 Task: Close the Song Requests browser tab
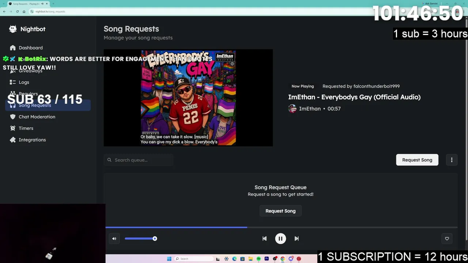(47, 4)
